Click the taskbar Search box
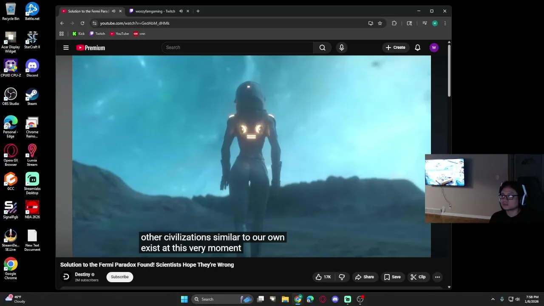The image size is (544, 306). click(x=223, y=299)
